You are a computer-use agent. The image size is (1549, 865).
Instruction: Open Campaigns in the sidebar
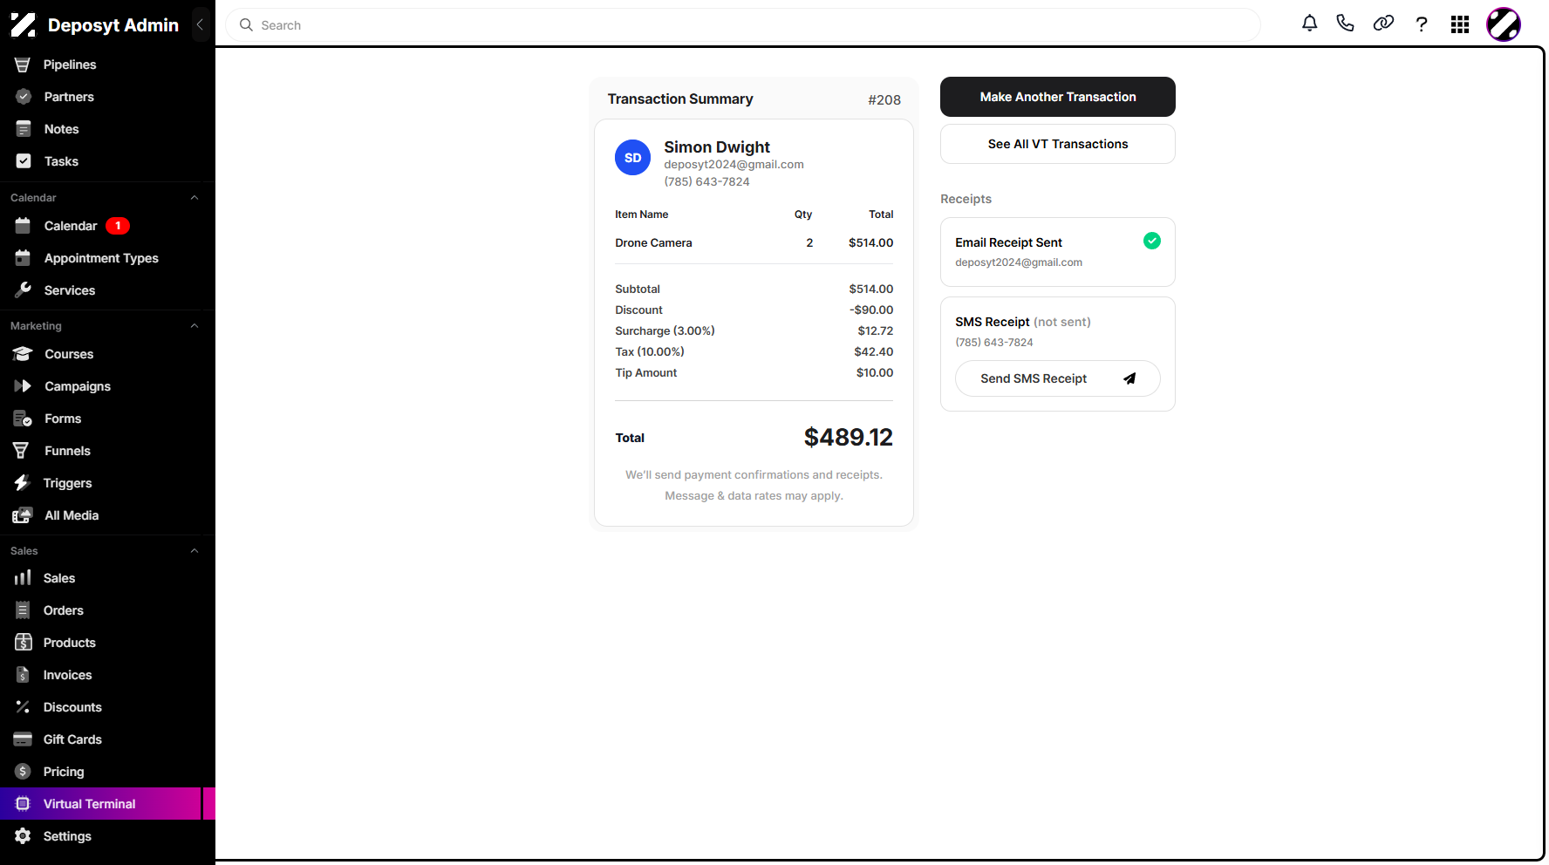100,386
